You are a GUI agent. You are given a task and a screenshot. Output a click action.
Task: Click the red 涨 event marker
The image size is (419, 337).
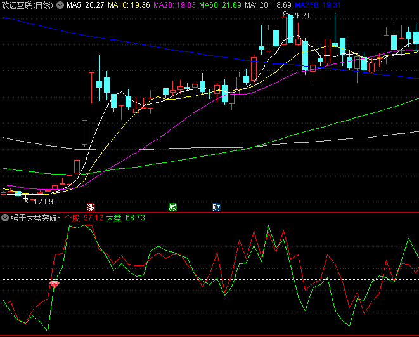91,208
